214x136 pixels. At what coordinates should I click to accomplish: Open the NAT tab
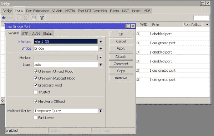click(125, 11)
